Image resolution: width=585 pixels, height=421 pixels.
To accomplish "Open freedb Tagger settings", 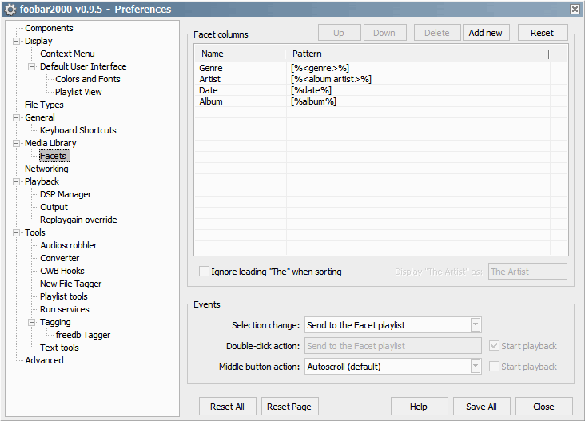I will point(83,335).
